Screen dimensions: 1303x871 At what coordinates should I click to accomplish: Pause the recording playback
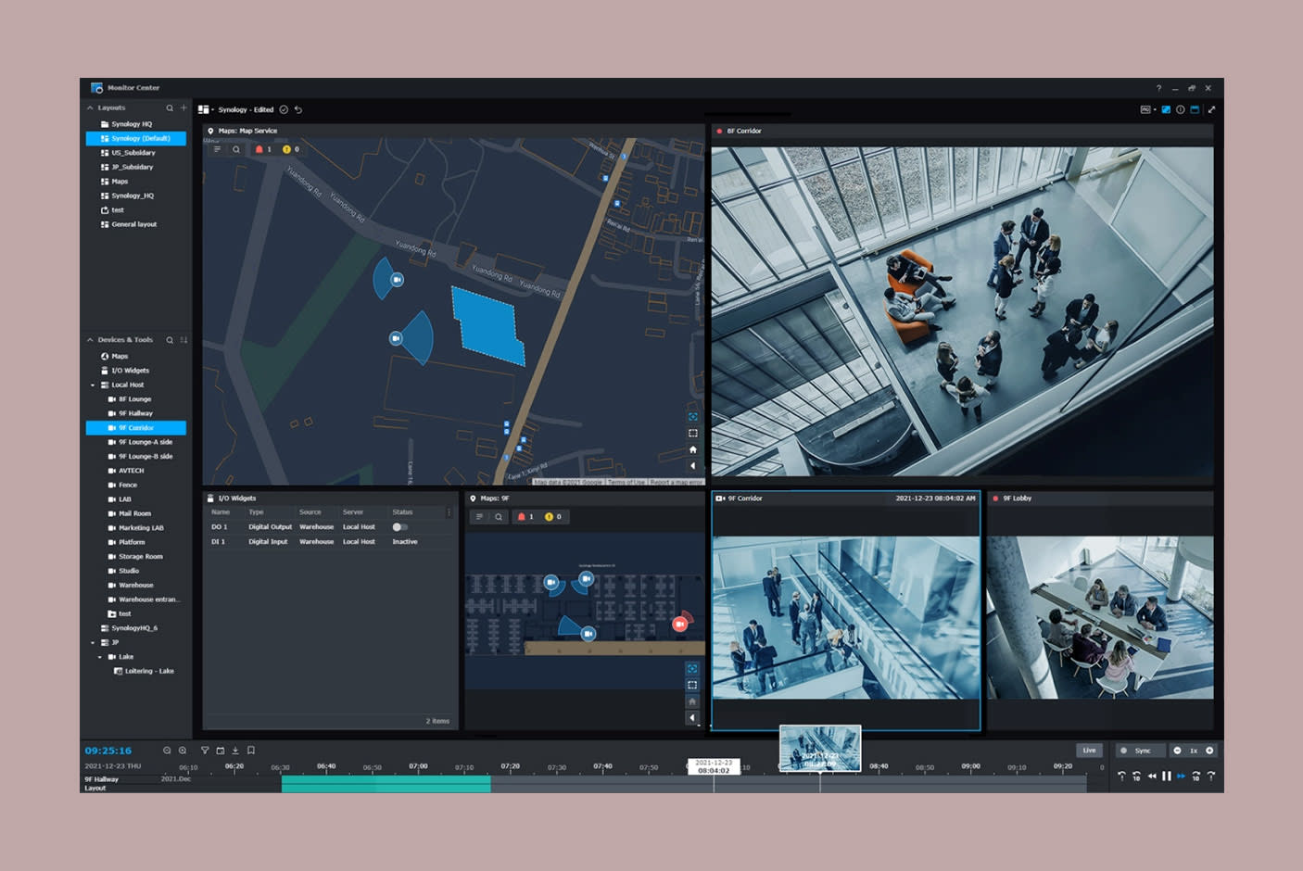click(1167, 776)
